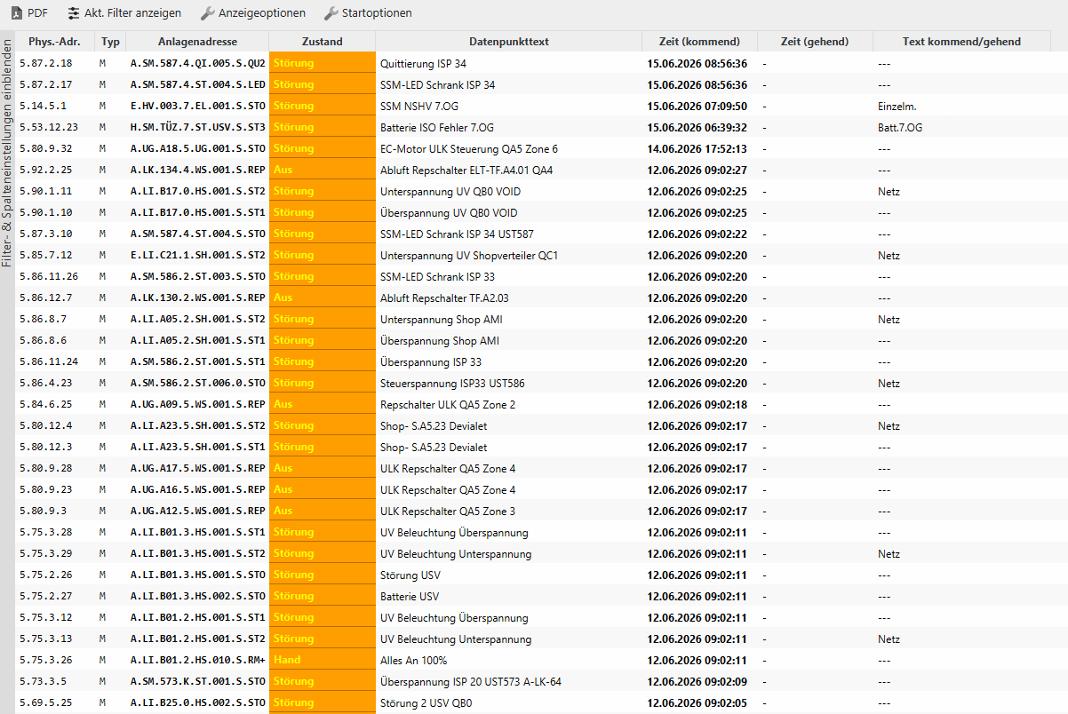Viewport: 1068px width, 714px height.
Task: Select Aus state of Abluft Repschalter ELT-TF.A4.01 row
Action: tap(322, 170)
